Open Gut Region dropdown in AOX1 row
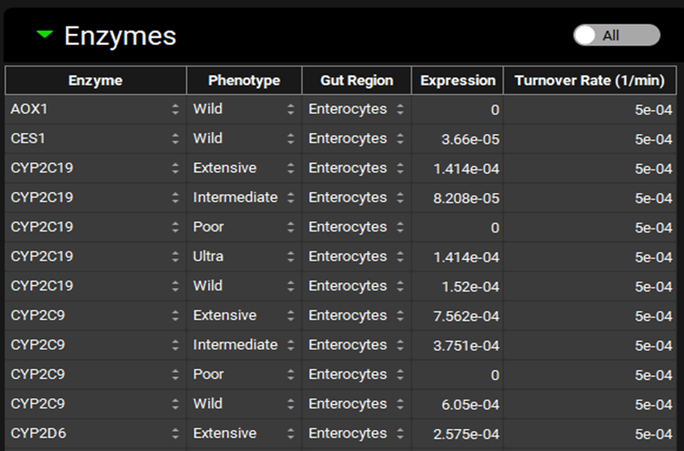The height and width of the screenshot is (451, 684). pos(400,109)
